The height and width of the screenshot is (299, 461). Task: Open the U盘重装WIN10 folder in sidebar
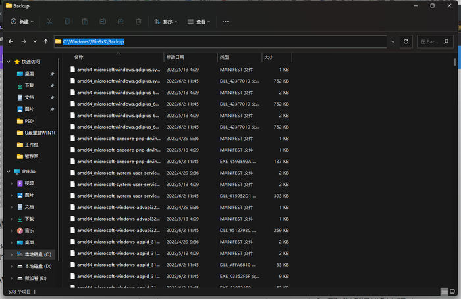pos(36,133)
